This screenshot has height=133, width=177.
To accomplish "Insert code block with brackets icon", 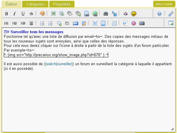I will [x=125, y=23].
